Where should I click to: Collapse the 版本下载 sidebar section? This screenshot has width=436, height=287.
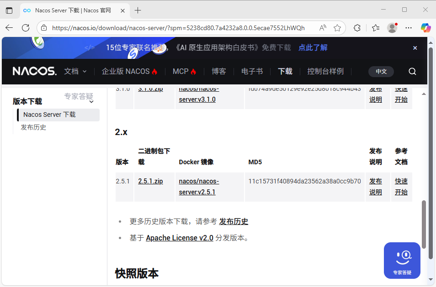coord(91,102)
